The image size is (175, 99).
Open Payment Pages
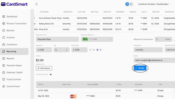click(14, 65)
